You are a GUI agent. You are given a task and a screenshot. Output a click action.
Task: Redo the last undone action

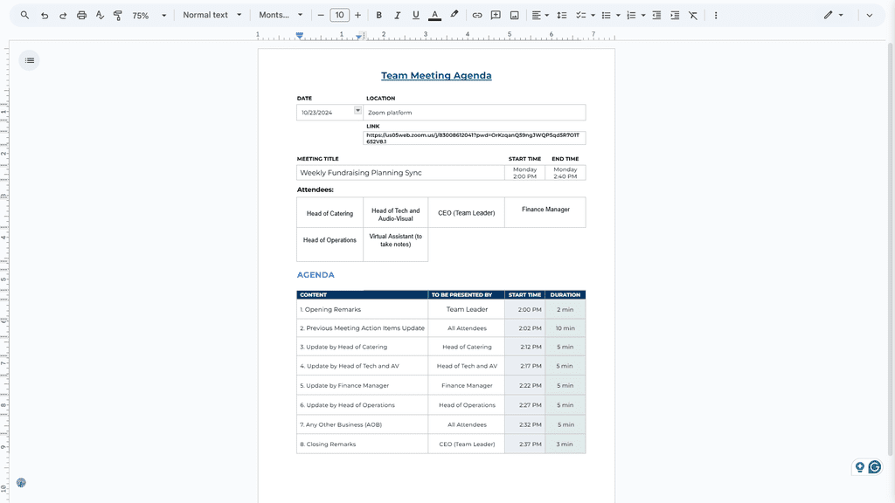pyautogui.click(x=63, y=16)
